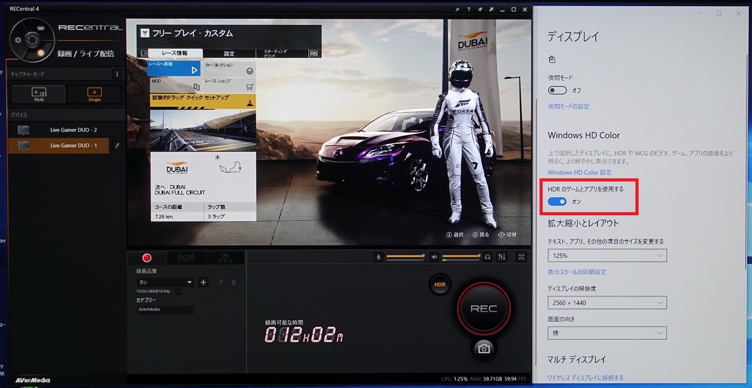Viewport: 752px width, 388px height.
Task: Add a new recording quality profile
Action: click(x=203, y=282)
